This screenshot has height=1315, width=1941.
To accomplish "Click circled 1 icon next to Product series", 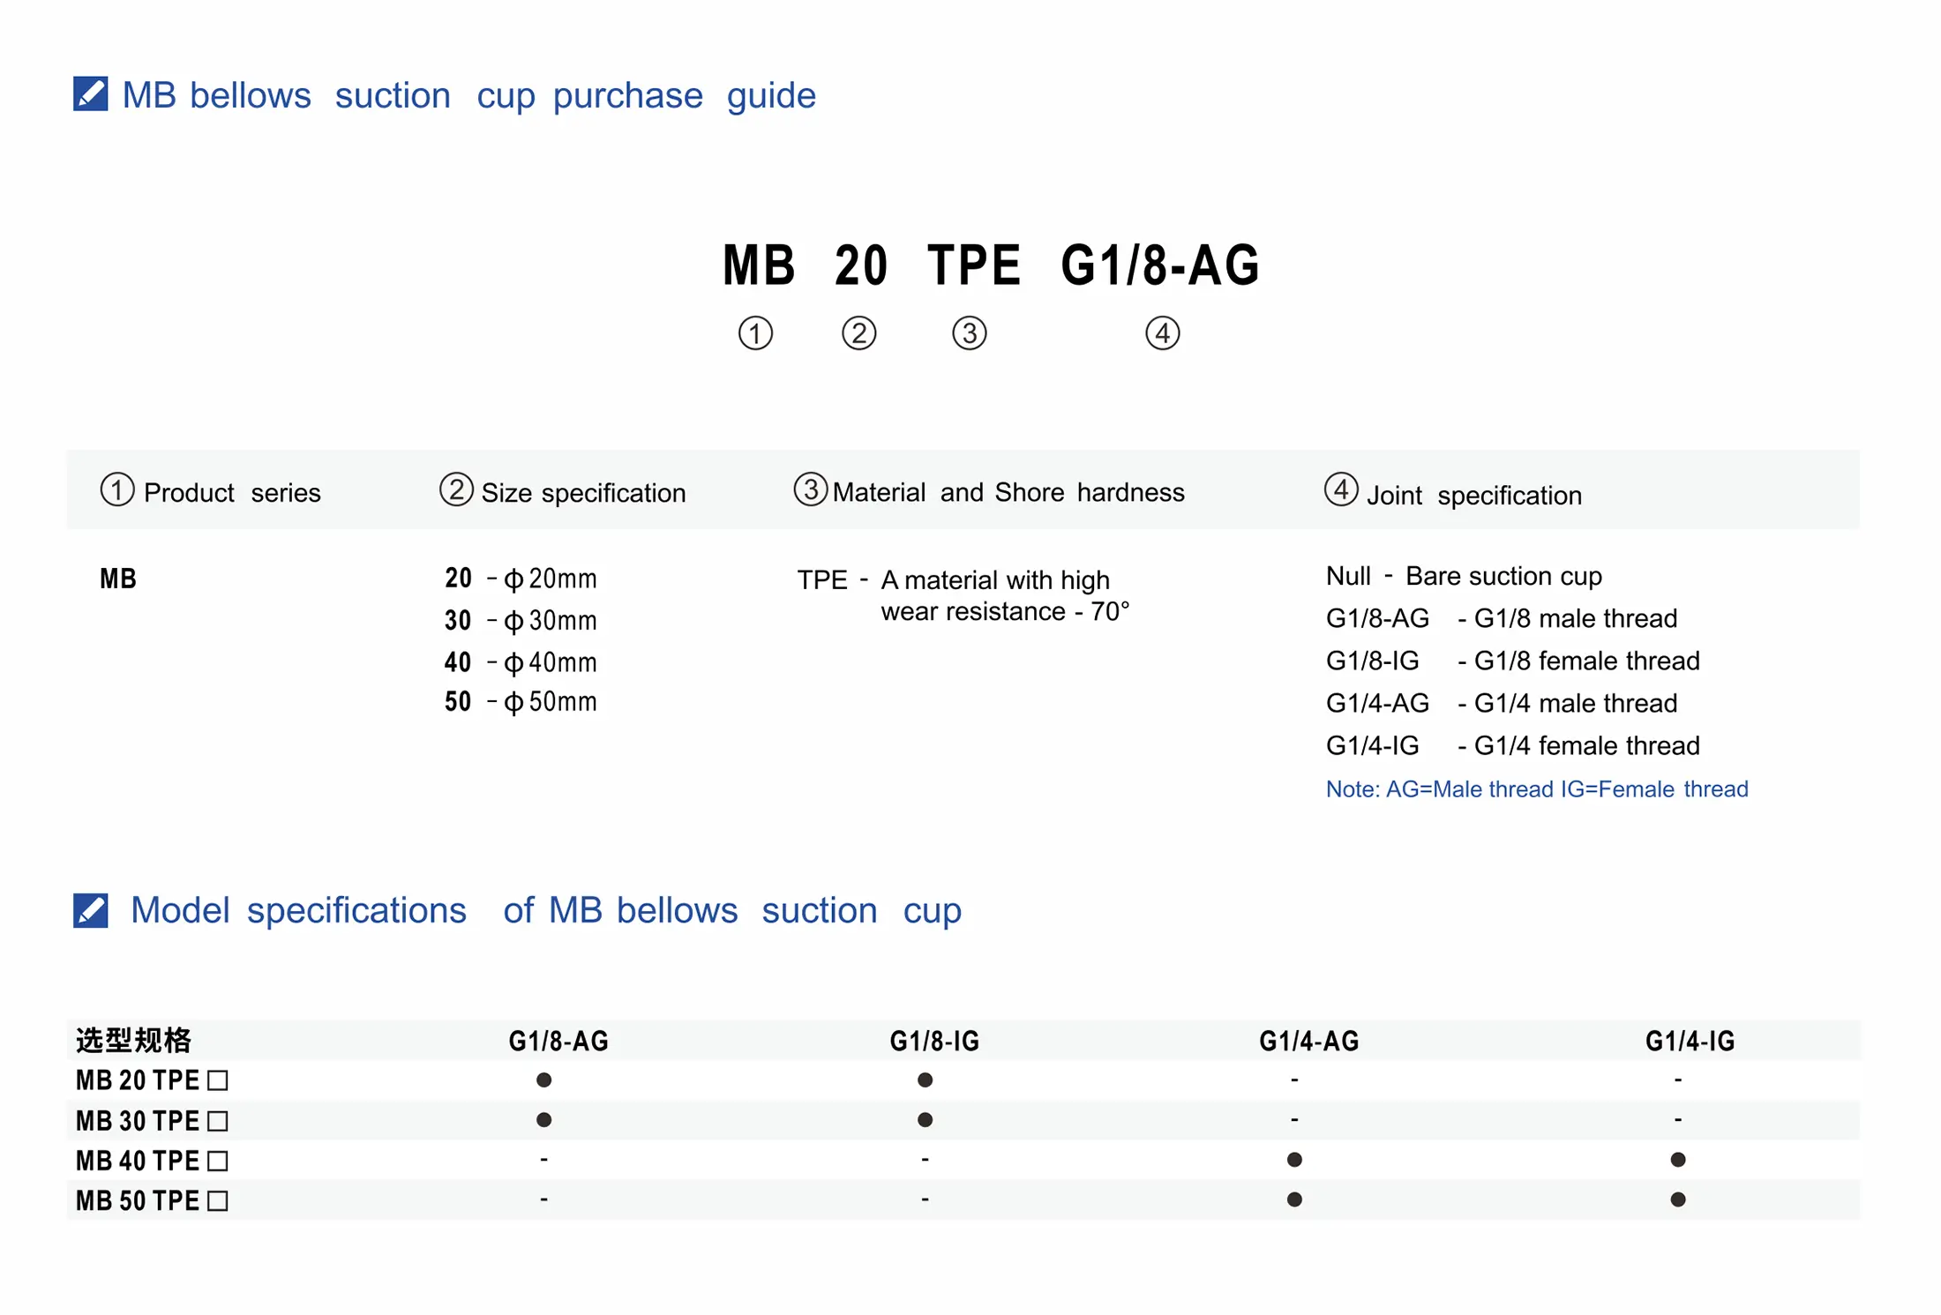I will tap(117, 489).
